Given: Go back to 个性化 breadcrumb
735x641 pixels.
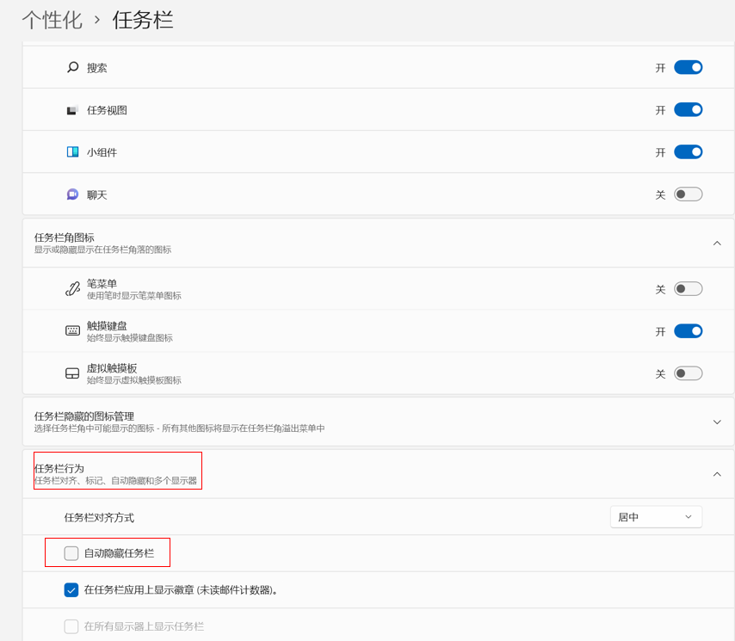Looking at the screenshot, I should point(52,20).
